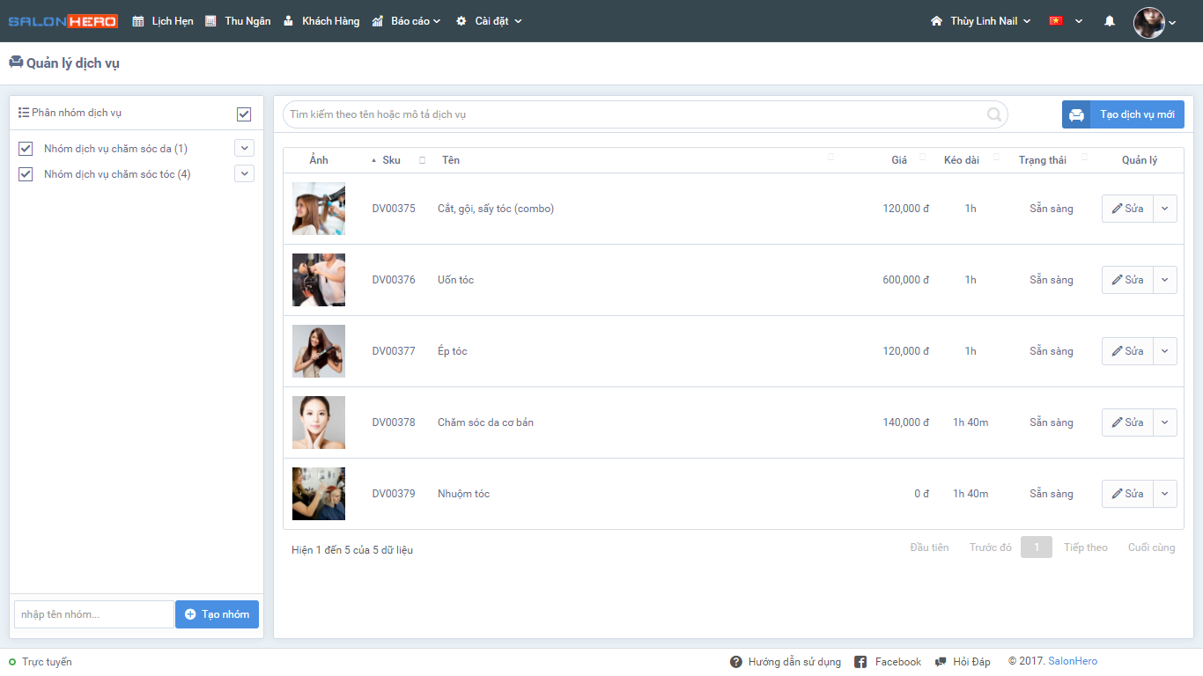The width and height of the screenshot is (1203, 676).
Task: Click the Kéo dài column sort icon
Action: point(997,157)
